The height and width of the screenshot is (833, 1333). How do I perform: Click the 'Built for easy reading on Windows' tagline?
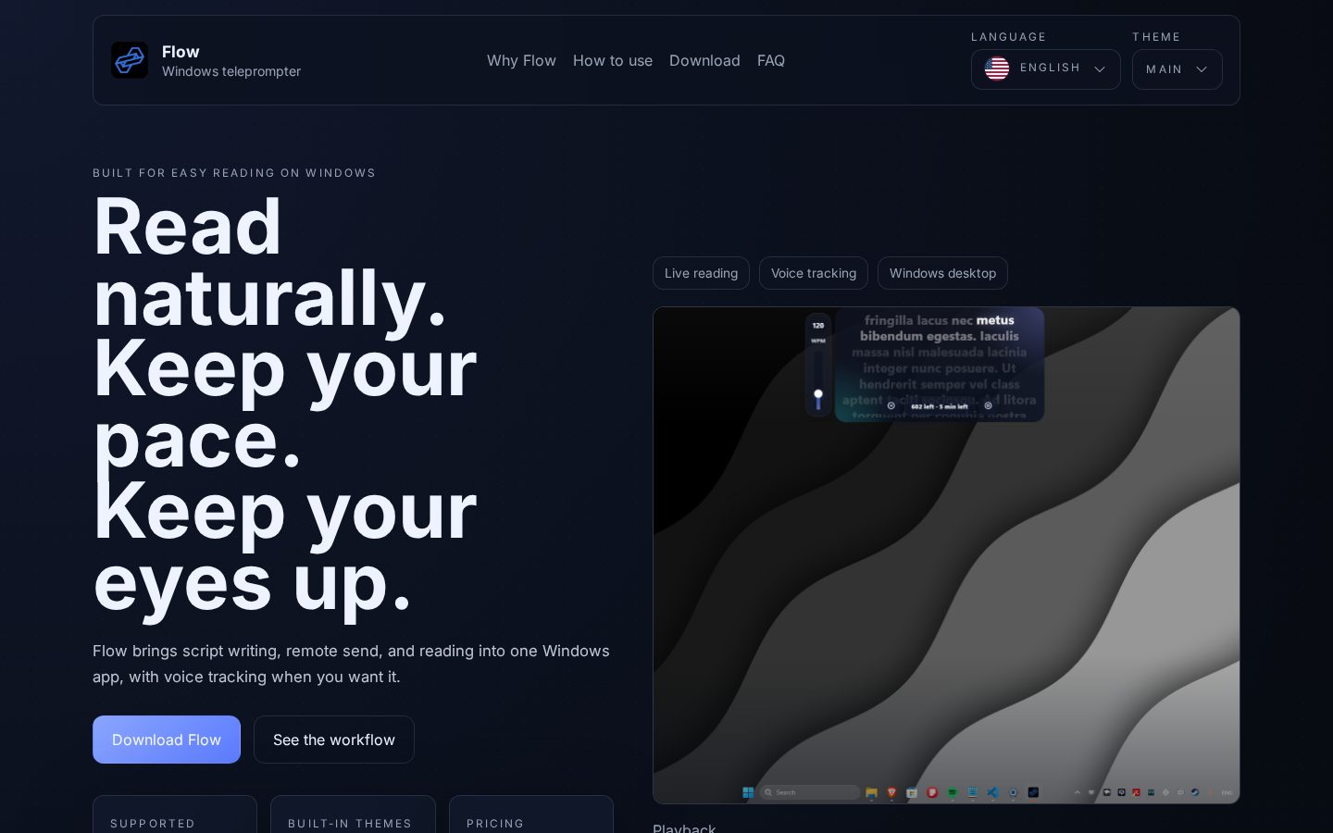[234, 173]
